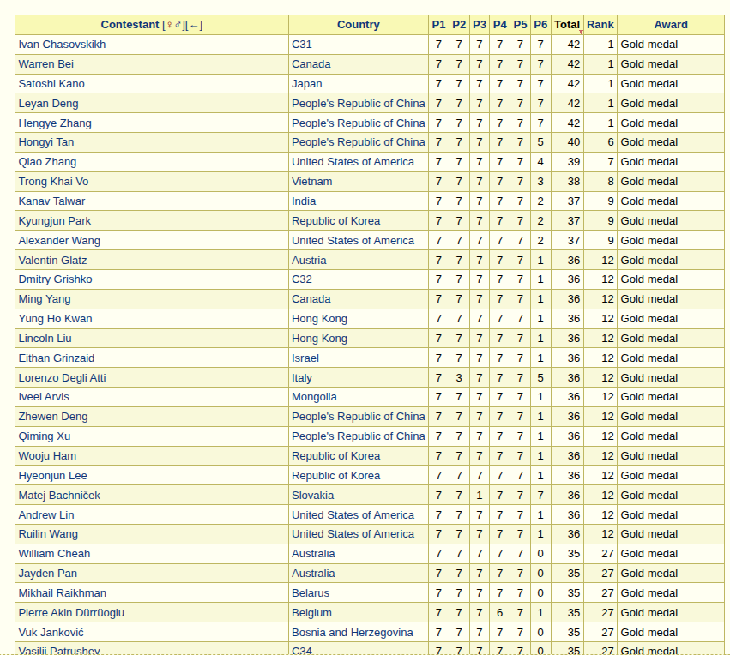Open contestant Qiao Zhang
730x655 pixels.
(x=47, y=162)
